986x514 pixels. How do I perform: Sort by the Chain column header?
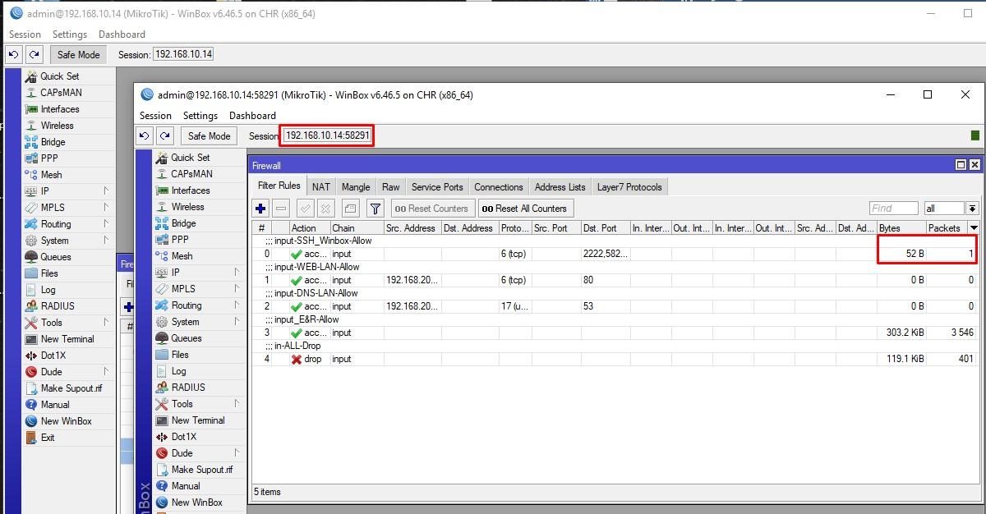coord(357,228)
